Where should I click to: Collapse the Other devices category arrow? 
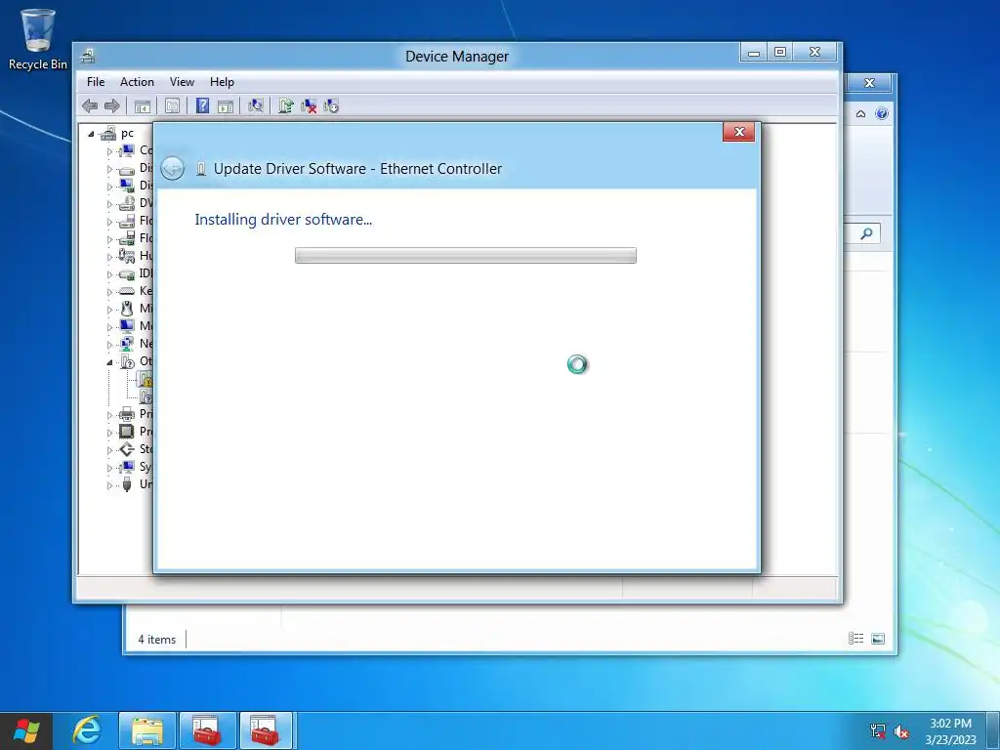pos(109,362)
